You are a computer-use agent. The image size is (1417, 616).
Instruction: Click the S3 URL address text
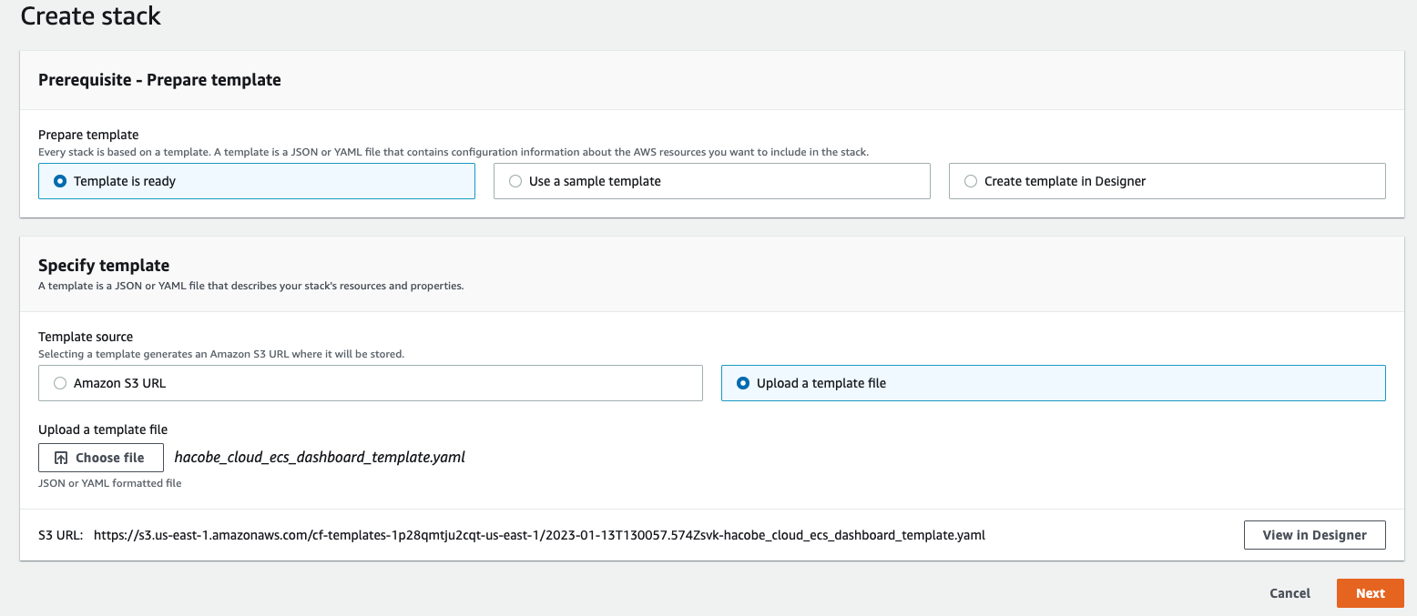(539, 535)
